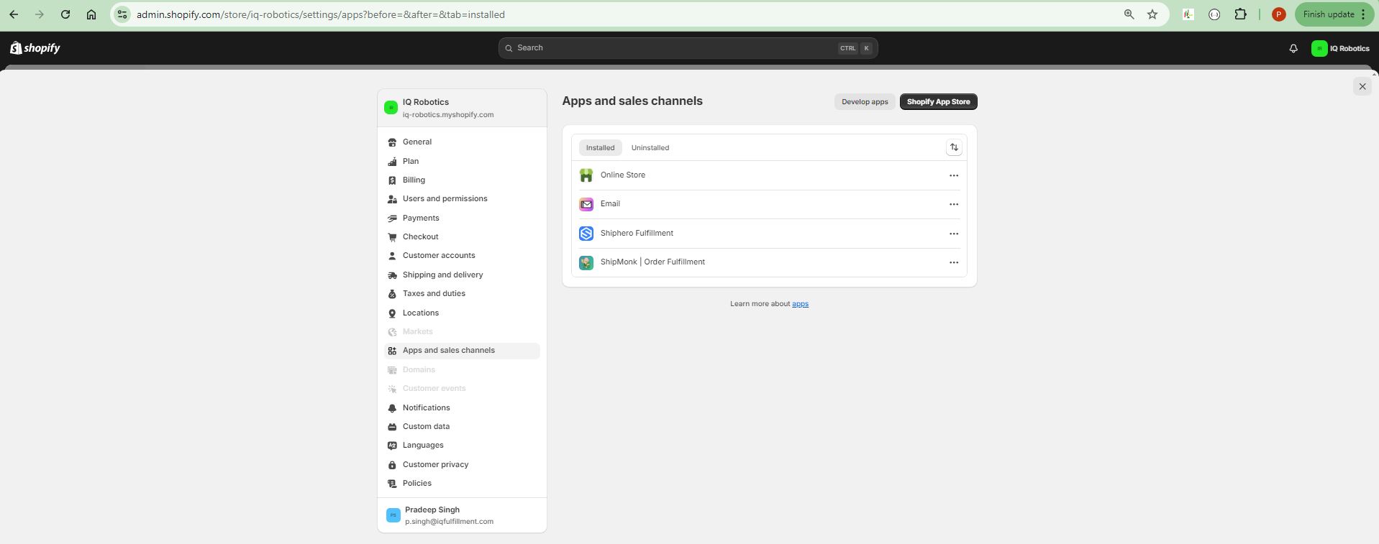Open Shipping and delivery settings

(x=442, y=275)
